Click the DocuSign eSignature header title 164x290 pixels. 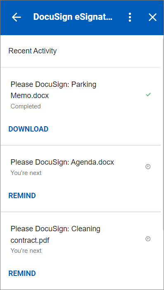73,17
